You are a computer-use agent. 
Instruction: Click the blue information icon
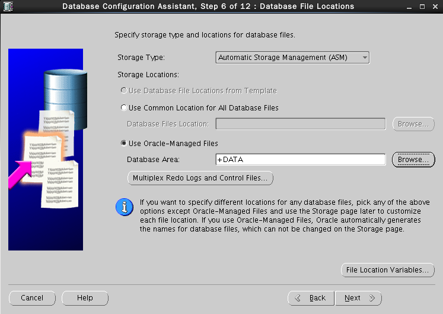tap(123, 207)
